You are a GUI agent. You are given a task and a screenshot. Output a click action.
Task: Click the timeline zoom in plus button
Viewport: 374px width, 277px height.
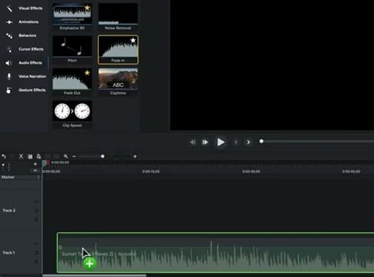coord(135,156)
